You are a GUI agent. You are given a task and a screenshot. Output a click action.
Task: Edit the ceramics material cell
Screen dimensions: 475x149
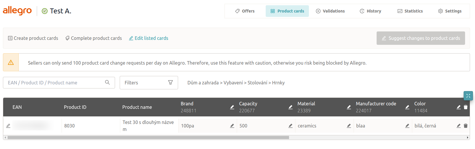pyautogui.click(x=349, y=126)
